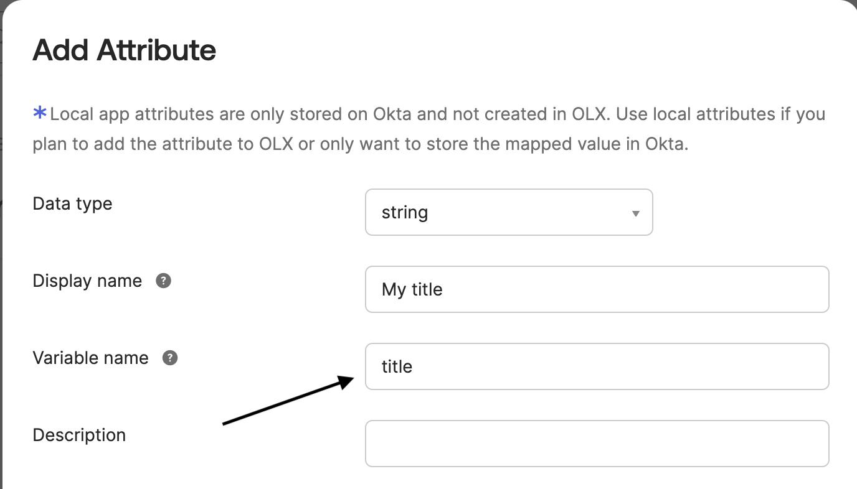The height and width of the screenshot is (489, 857).
Task: Click the dropdown arrow in the Data type selector
Action: click(x=635, y=212)
